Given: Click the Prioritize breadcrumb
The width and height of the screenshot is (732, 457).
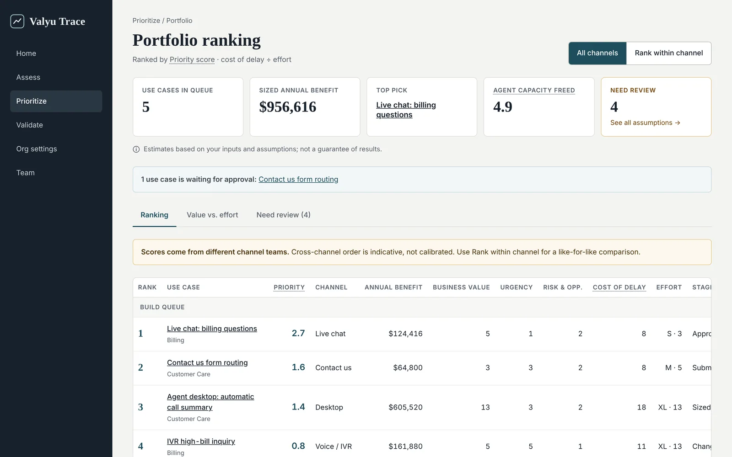Looking at the screenshot, I should 146,21.
